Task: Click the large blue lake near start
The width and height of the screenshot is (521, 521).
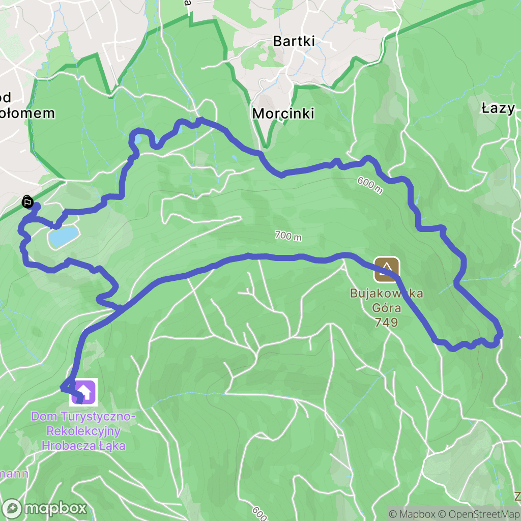Action: coord(64,236)
